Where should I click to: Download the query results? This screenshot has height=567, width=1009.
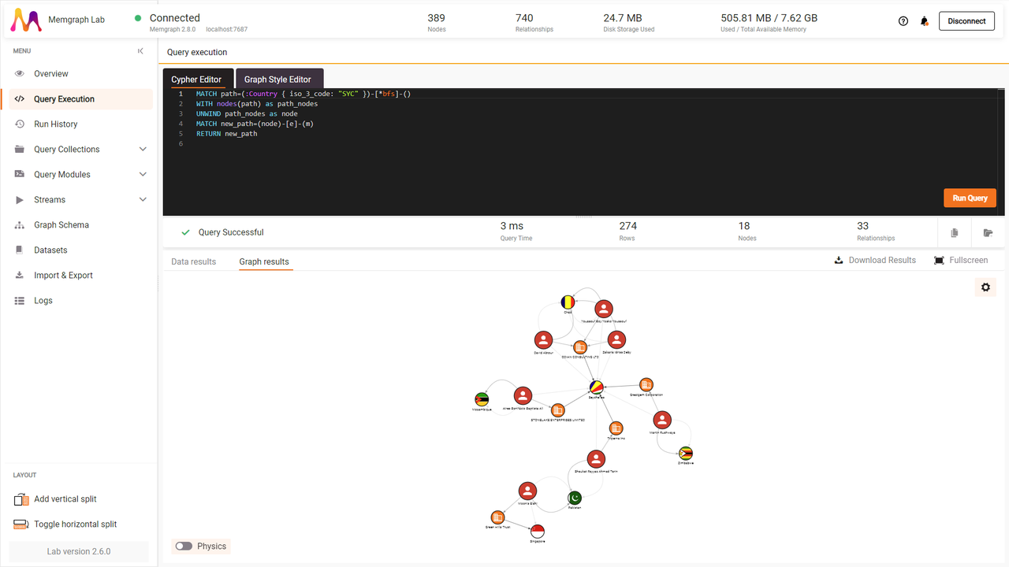pos(875,260)
